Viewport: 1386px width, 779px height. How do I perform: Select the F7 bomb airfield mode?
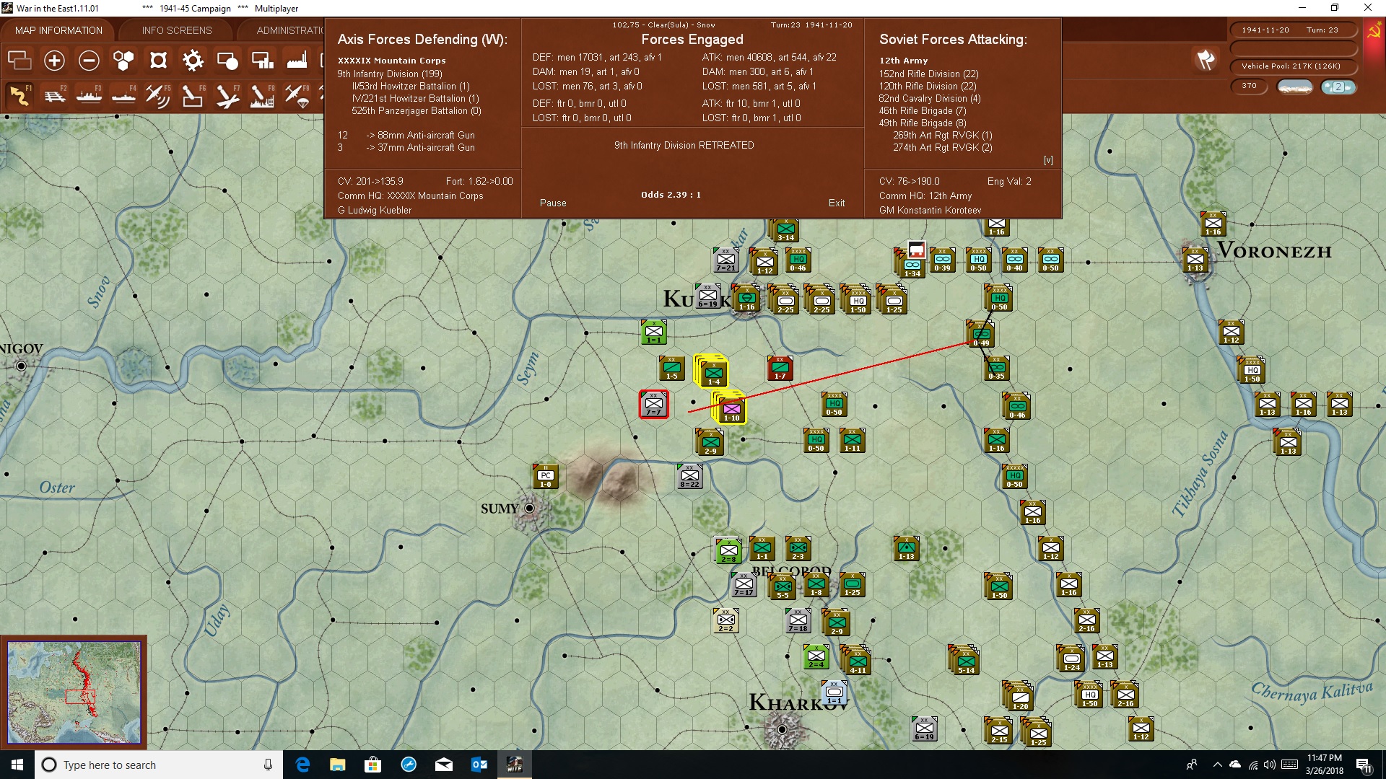[x=227, y=95]
